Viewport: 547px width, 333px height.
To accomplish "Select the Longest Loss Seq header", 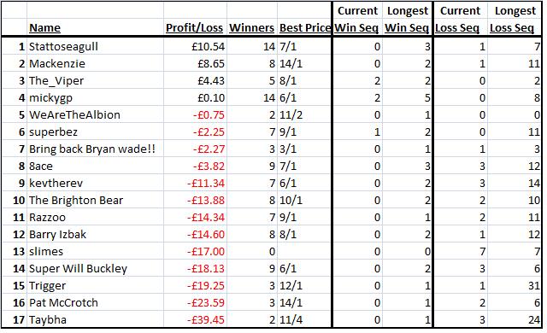I will [513, 19].
